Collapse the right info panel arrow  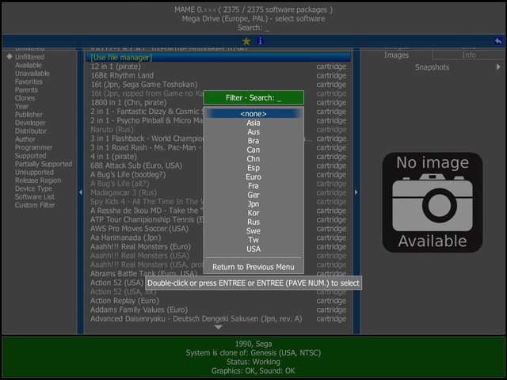[356, 192]
